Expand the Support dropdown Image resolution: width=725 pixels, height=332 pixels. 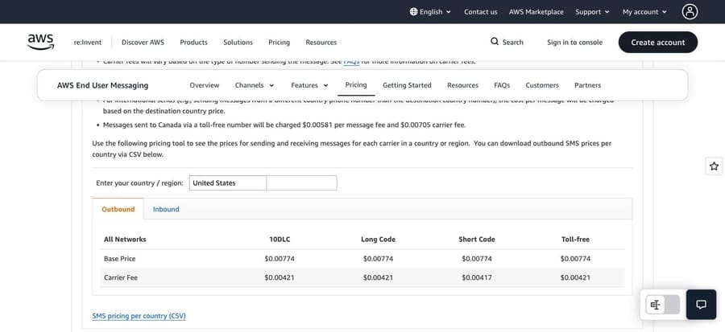point(592,12)
